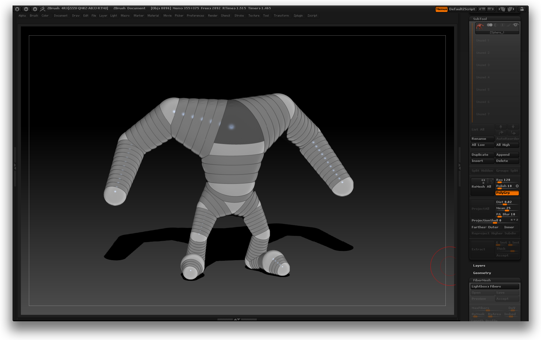The width and height of the screenshot is (541, 340).
Task: Click the Duplicate subtool button
Action: pyautogui.click(x=482, y=155)
